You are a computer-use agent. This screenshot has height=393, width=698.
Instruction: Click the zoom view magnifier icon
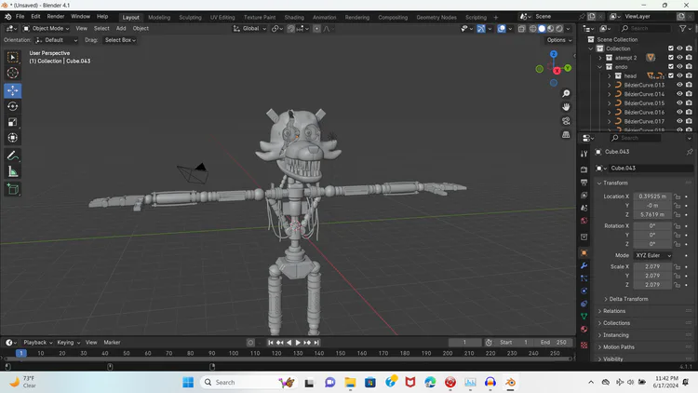(566, 93)
